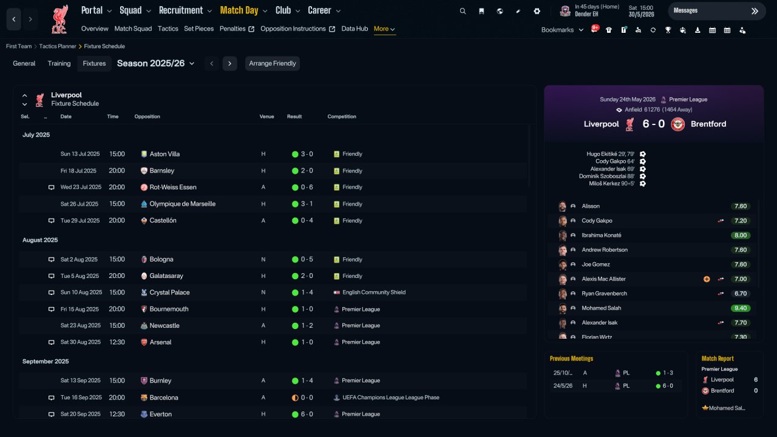Click the Brentford crest in match summary

[x=677, y=124]
